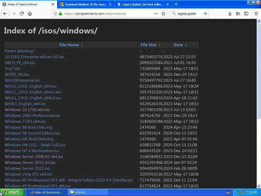Open the Library menu
This screenshot has width=261, height=196.
pos(238,14)
